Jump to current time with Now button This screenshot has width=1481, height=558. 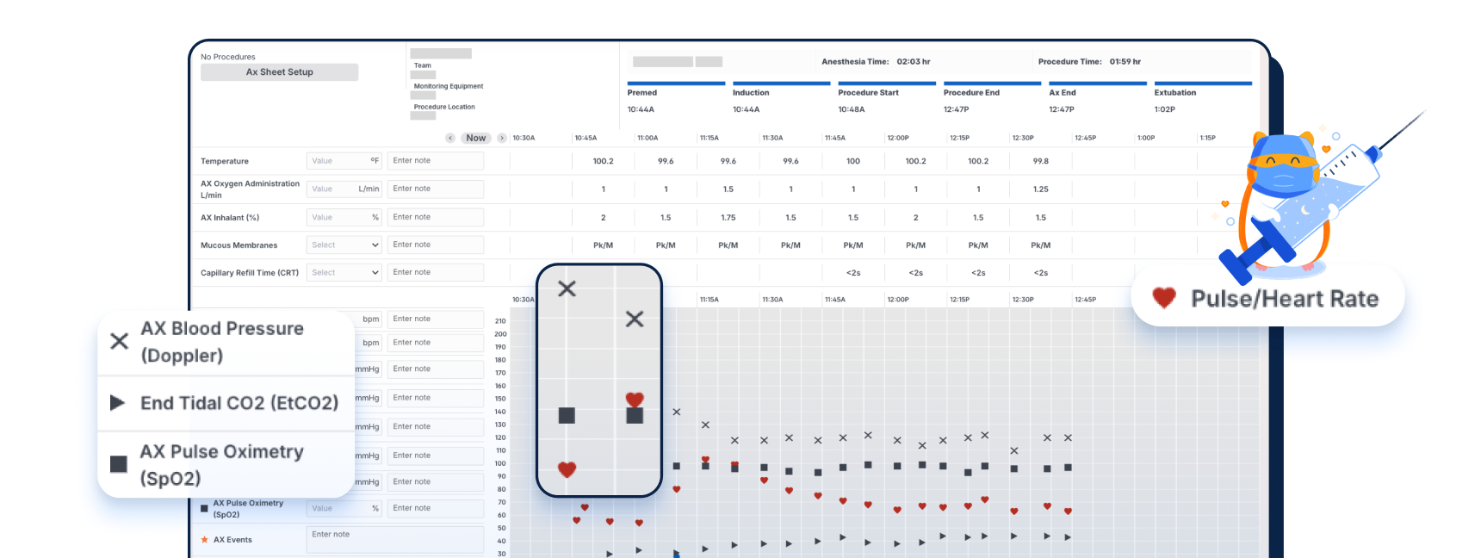[x=476, y=138]
